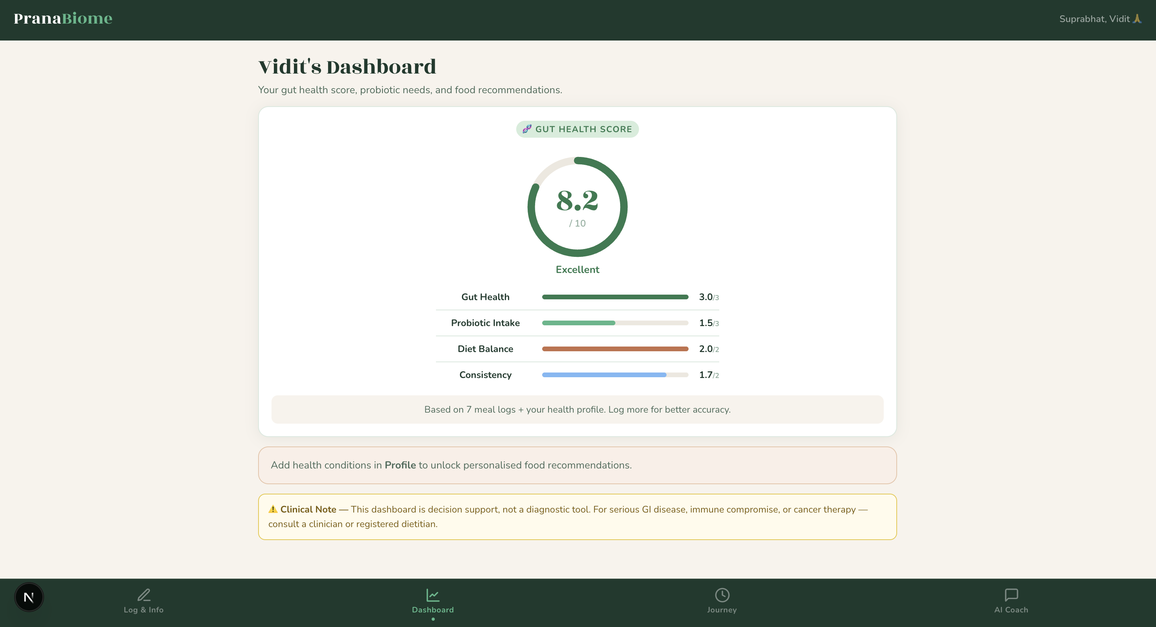Open the AI Coach chat bubble icon
This screenshot has height=627, width=1156.
tap(1011, 595)
